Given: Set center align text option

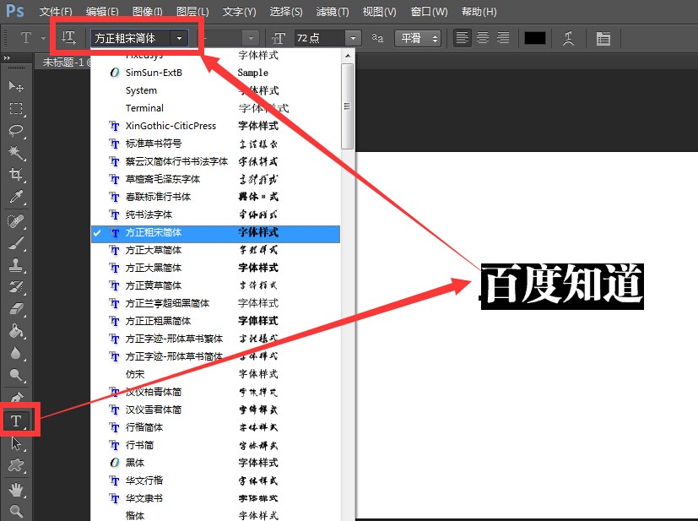Looking at the screenshot, I should point(483,38).
